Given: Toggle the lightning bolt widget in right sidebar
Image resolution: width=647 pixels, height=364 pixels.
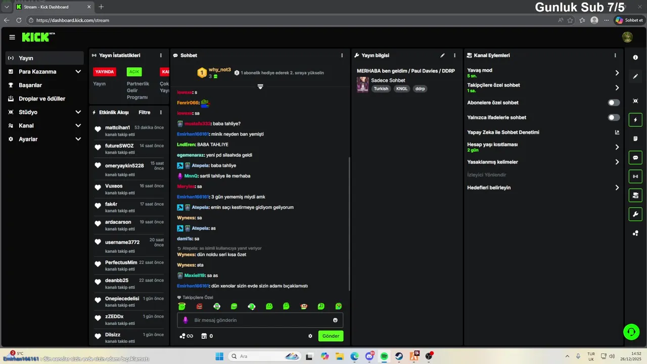Looking at the screenshot, I should 635,120.
